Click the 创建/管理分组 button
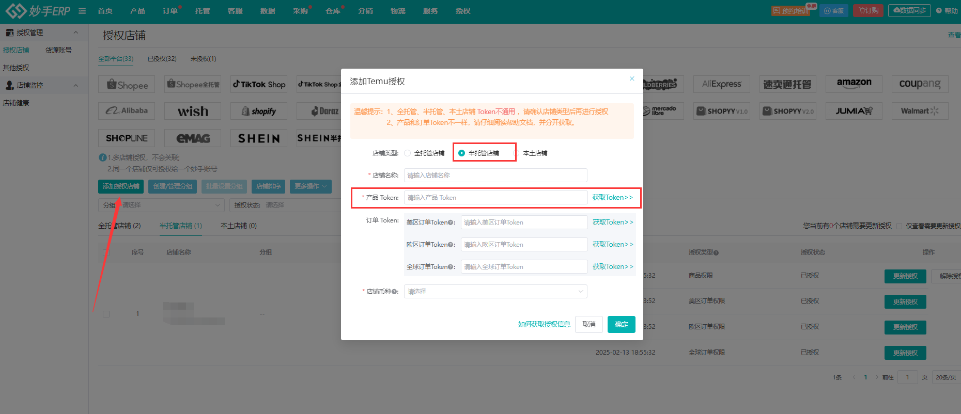This screenshot has width=961, height=414. [x=173, y=186]
